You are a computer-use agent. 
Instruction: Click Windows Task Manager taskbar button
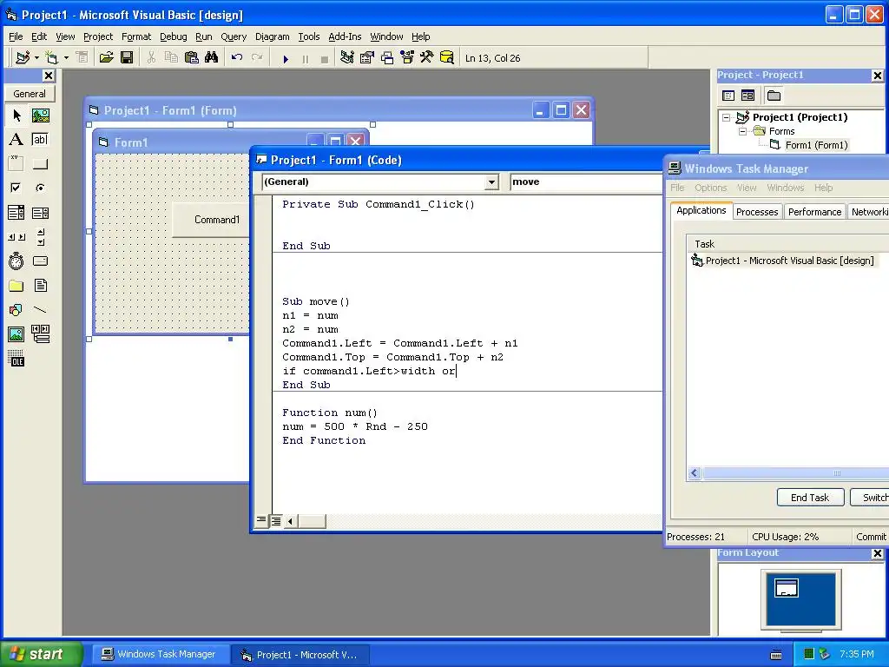click(x=160, y=654)
